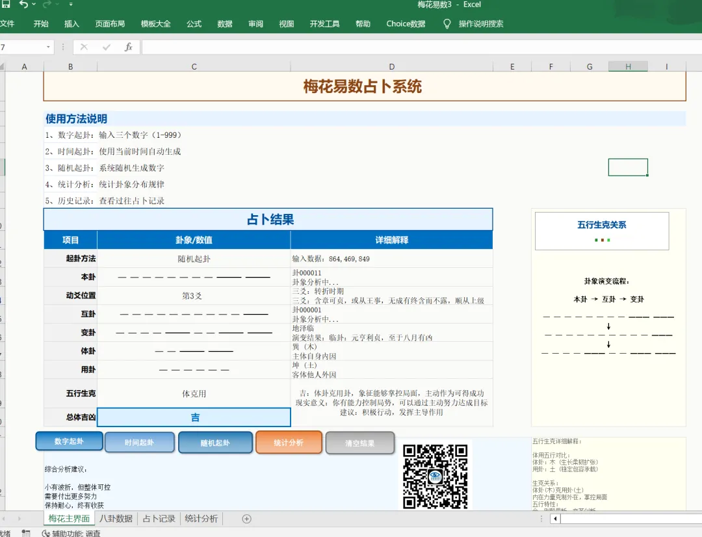Select column A header
The height and width of the screenshot is (537, 702).
pyautogui.click(x=24, y=67)
